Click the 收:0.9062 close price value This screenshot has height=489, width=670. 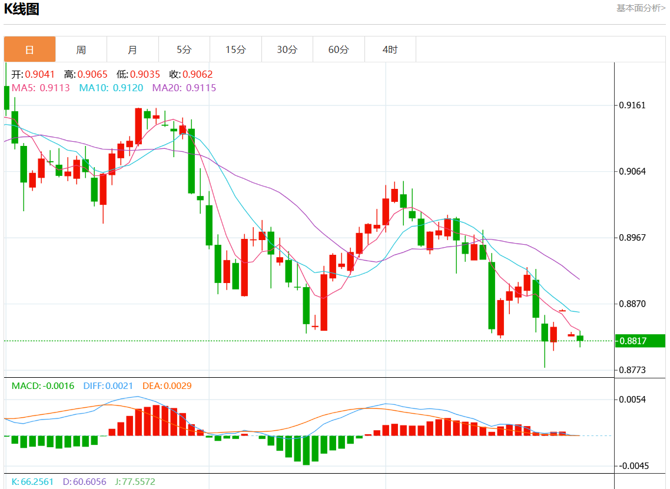click(x=191, y=74)
